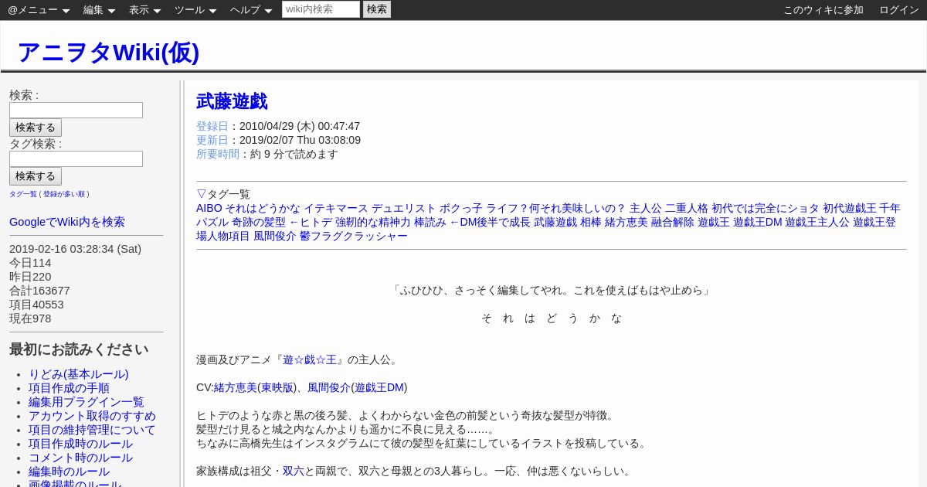Open tag 融合解除
The image size is (927, 487).
673,222
